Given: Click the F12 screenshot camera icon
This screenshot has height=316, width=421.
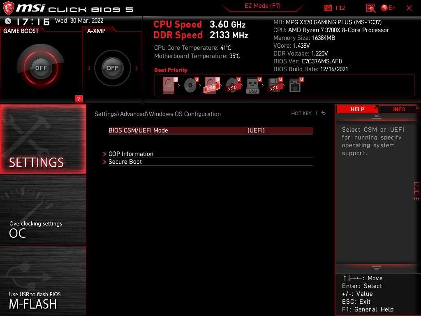Looking at the screenshot, I should (x=328, y=7).
